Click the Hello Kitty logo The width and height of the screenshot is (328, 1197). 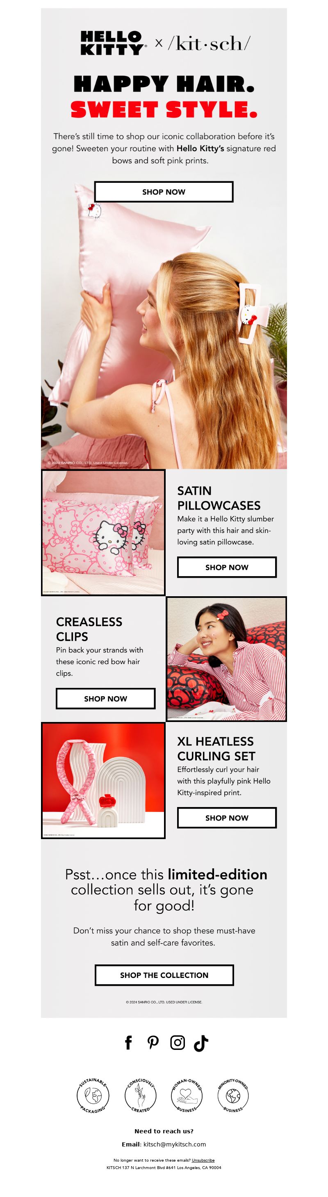[x=113, y=43]
